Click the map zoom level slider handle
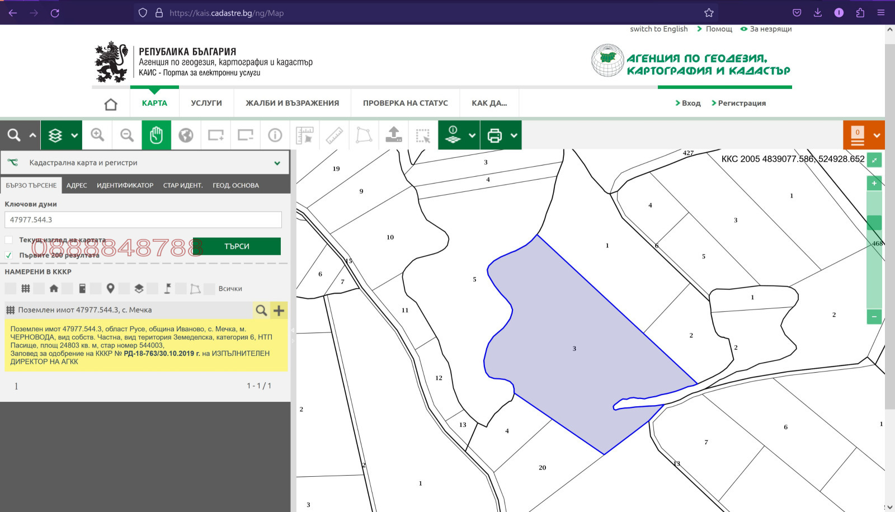Image resolution: width=895 pixels, height=512 pixels. (x=874, y=223)
